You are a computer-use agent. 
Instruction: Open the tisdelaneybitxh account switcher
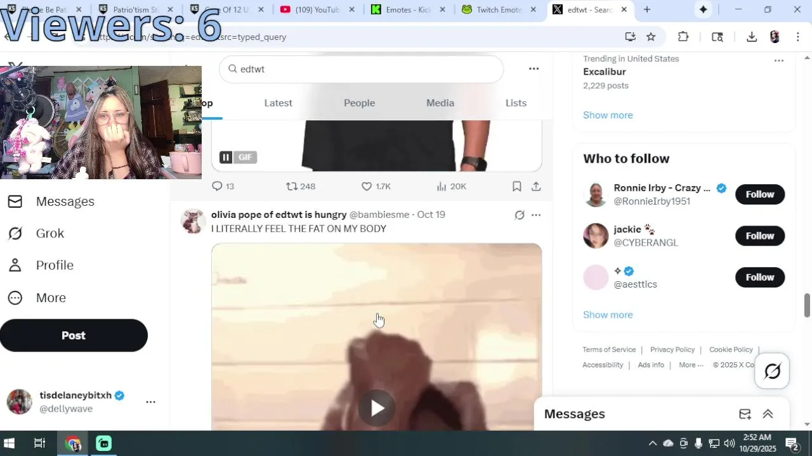click(82, 402)
